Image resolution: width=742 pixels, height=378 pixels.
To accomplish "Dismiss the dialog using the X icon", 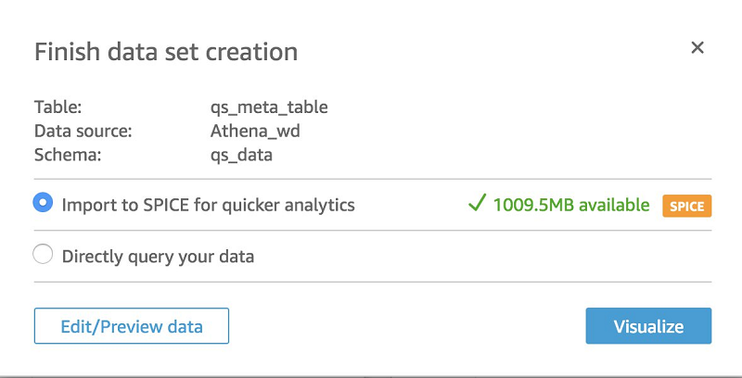I will [697, 47].
